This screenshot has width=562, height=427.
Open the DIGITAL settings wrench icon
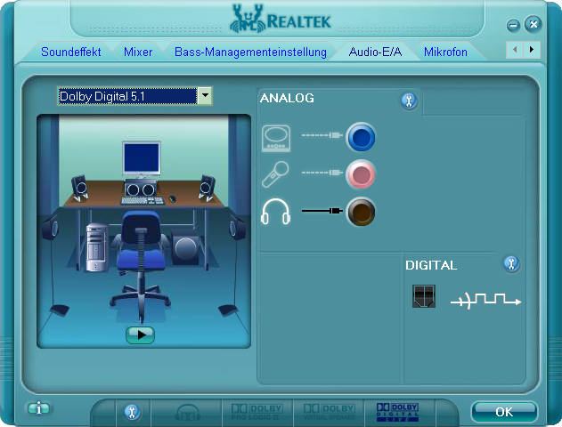click(x=511, y=264)
